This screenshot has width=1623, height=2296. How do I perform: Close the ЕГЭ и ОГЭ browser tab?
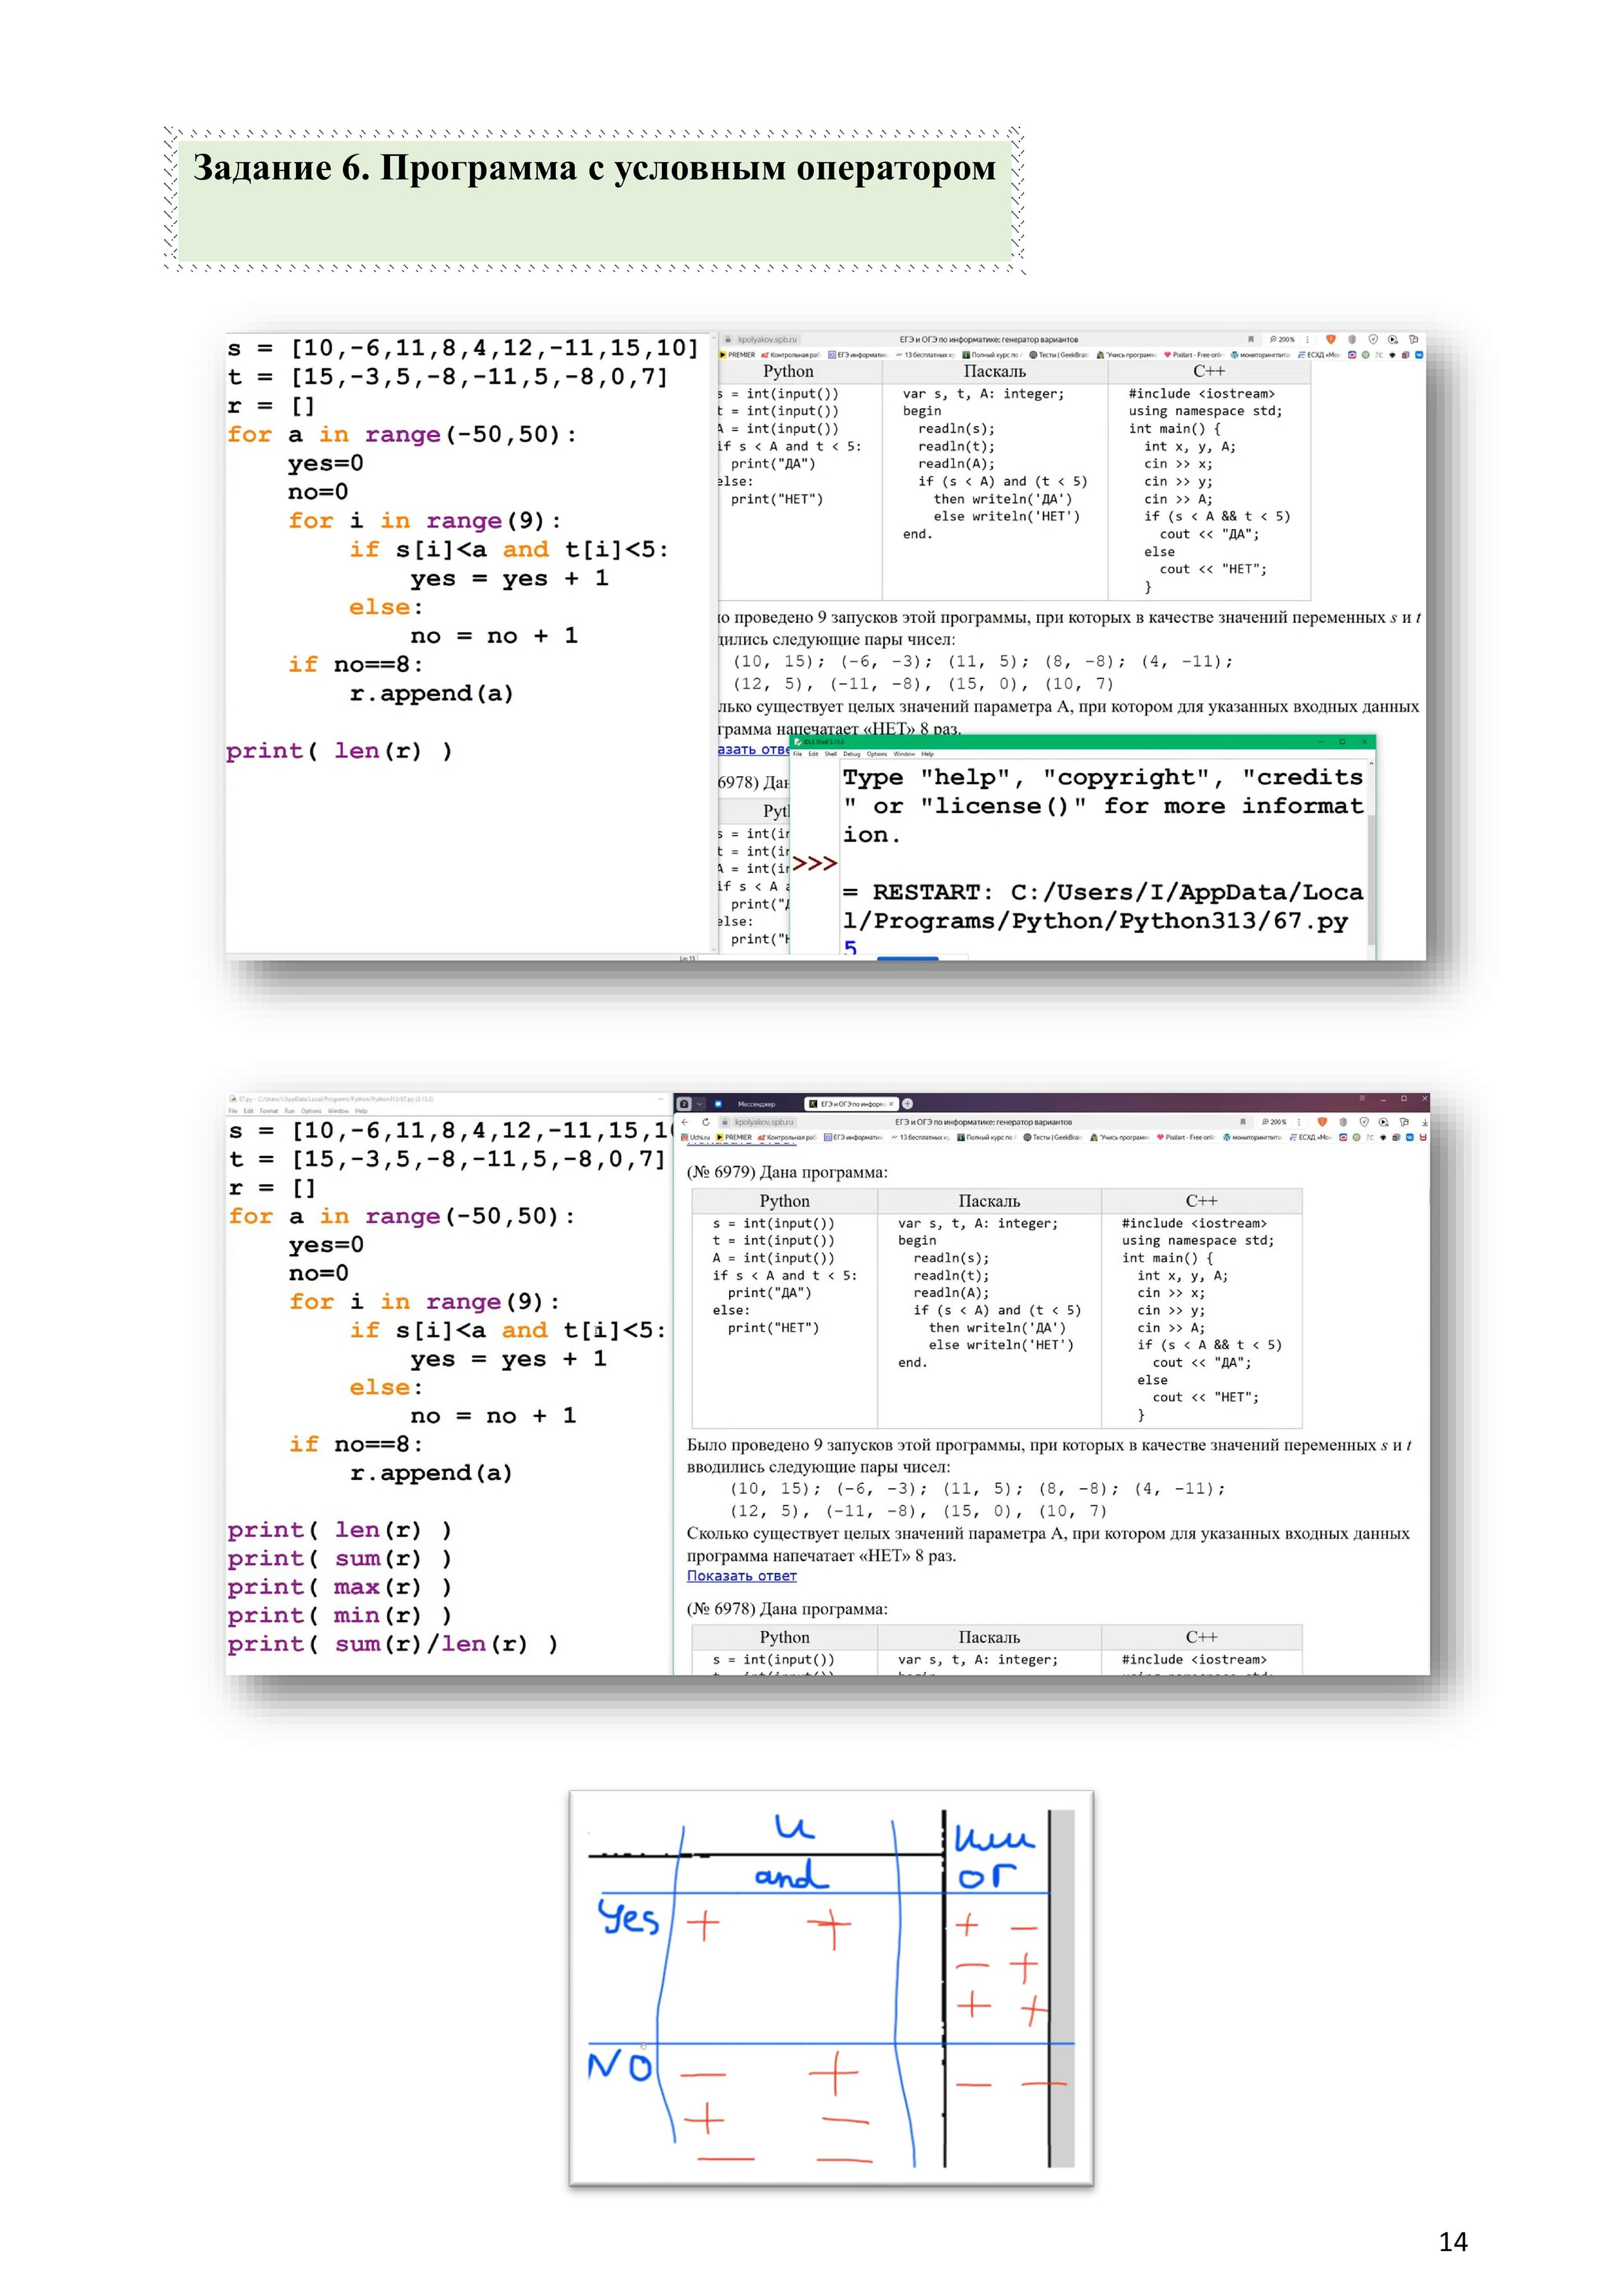(891, 1104)
